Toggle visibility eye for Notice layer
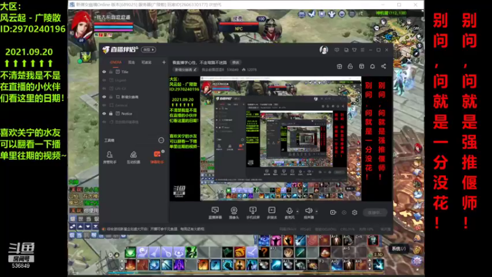492x277 pixels. [104, 114]
